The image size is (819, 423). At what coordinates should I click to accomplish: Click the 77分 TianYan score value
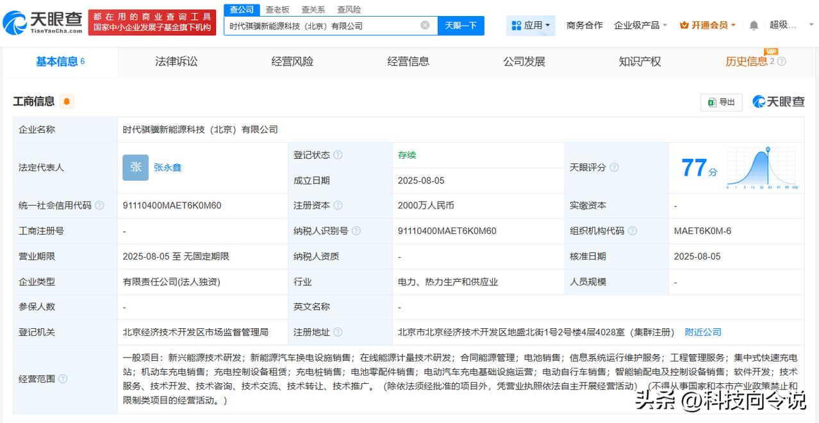pyautogui.click(x=699, y=168)
